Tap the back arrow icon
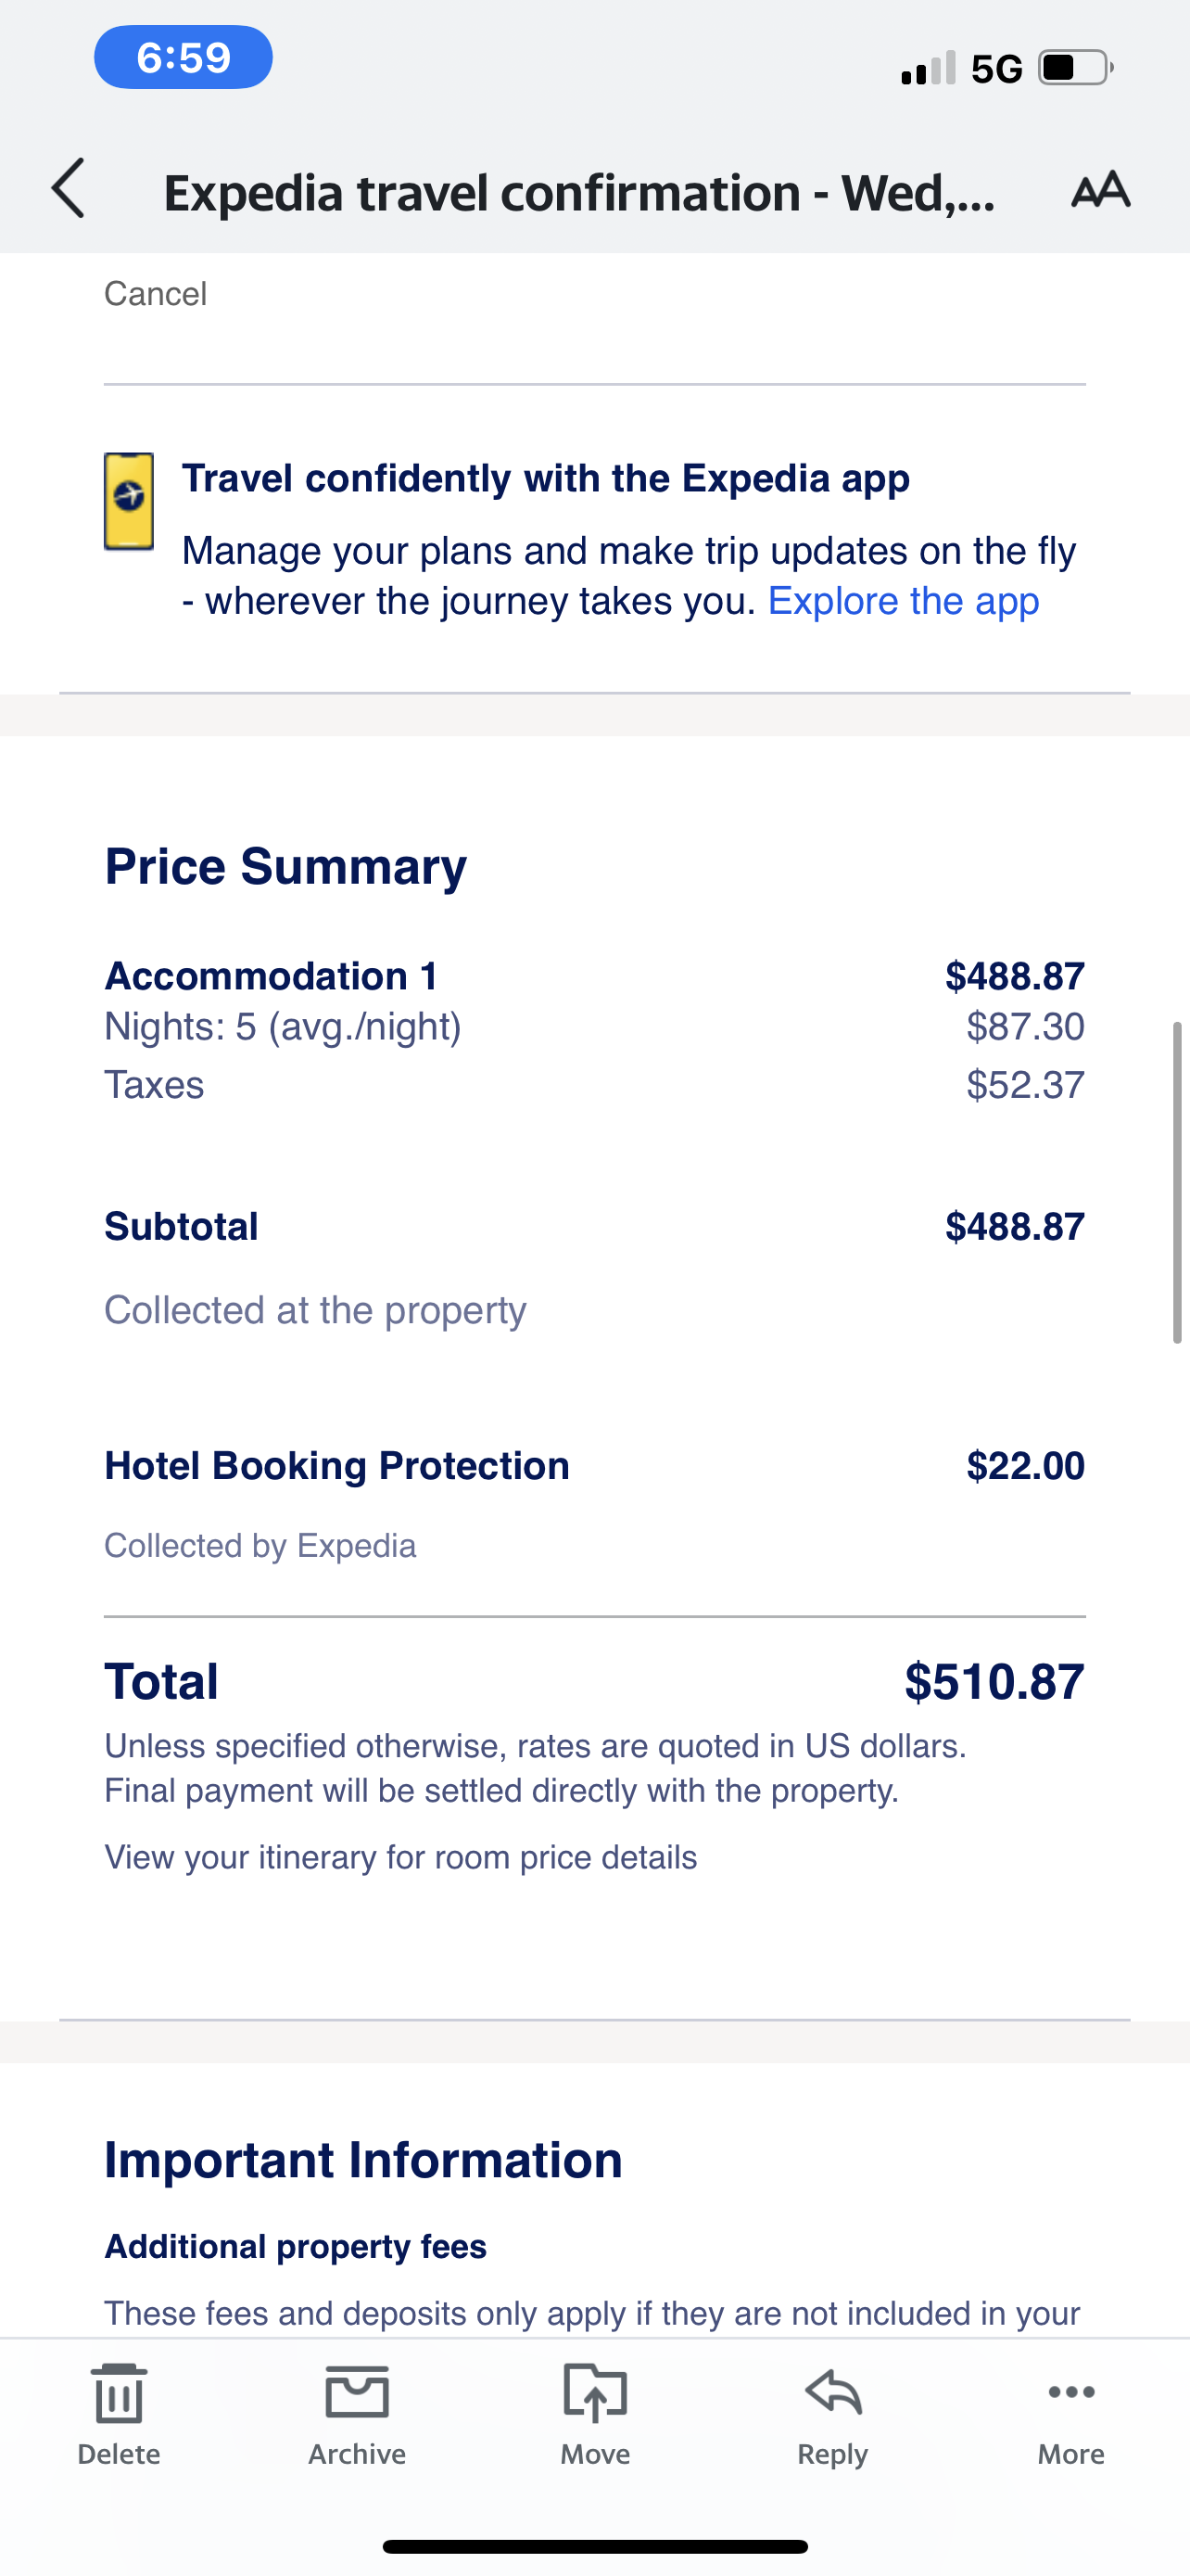 pos(68,188)
